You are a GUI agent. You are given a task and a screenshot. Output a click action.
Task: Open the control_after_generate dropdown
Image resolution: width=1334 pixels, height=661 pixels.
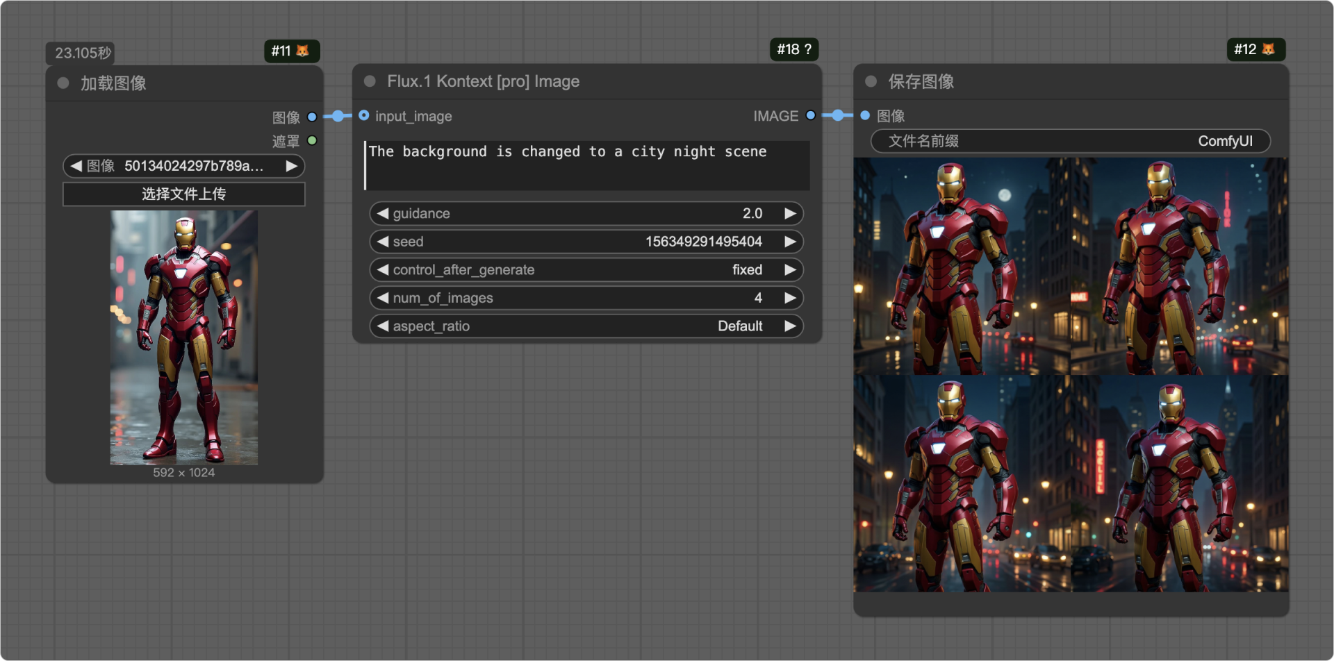[586, 269]
